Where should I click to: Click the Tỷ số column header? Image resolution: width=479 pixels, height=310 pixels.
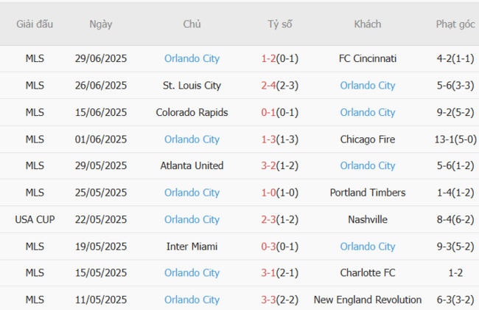279,24
